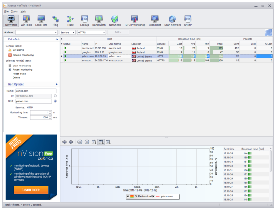The height and width of the screenshot is (211, 277).
Task: Sort by the Sent column header
Action: point(231,44)
